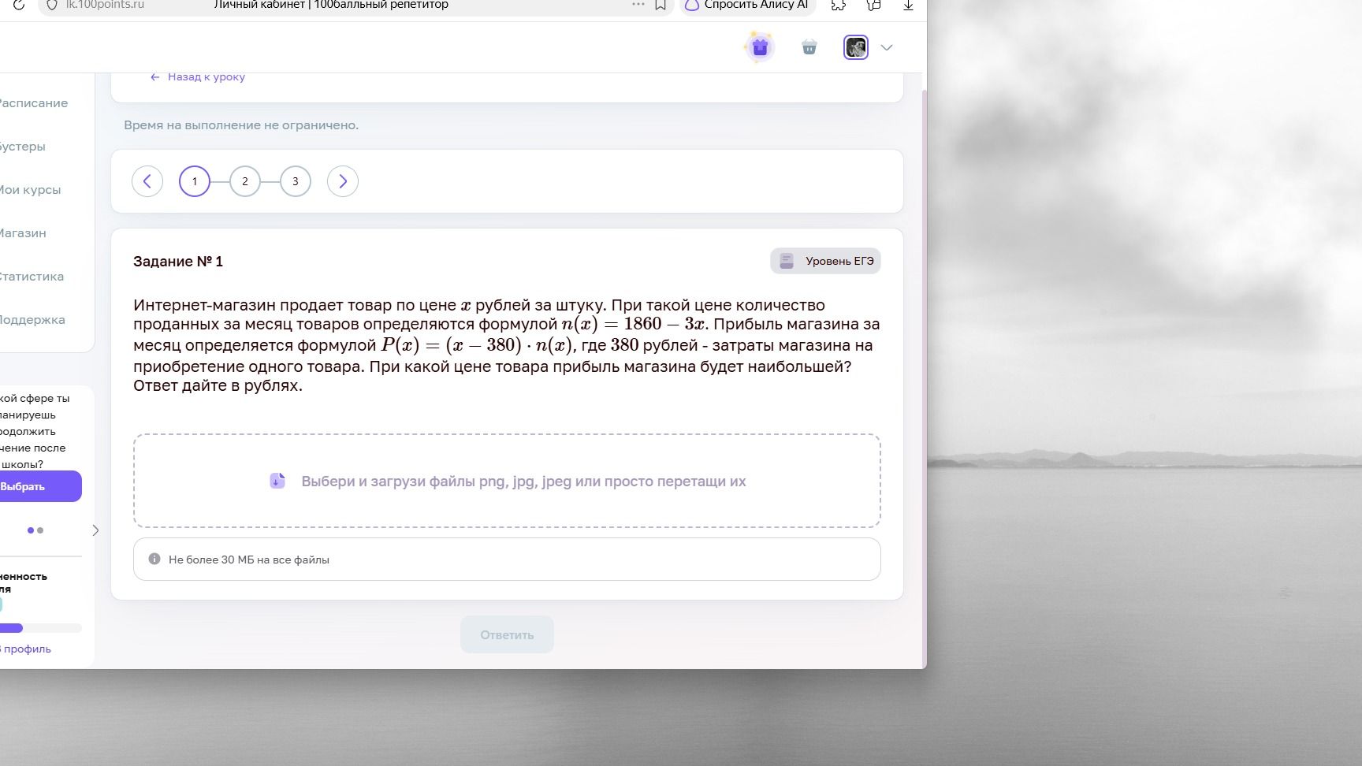Open Магазин in sidebar

[x=22, y=233]
